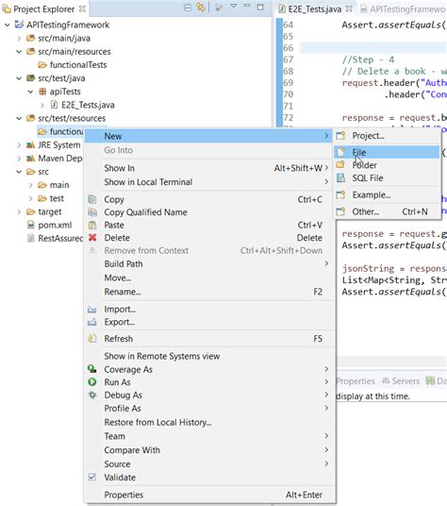
Task: Collapse the src/main/resources folder
Action: tap(19, 52)
